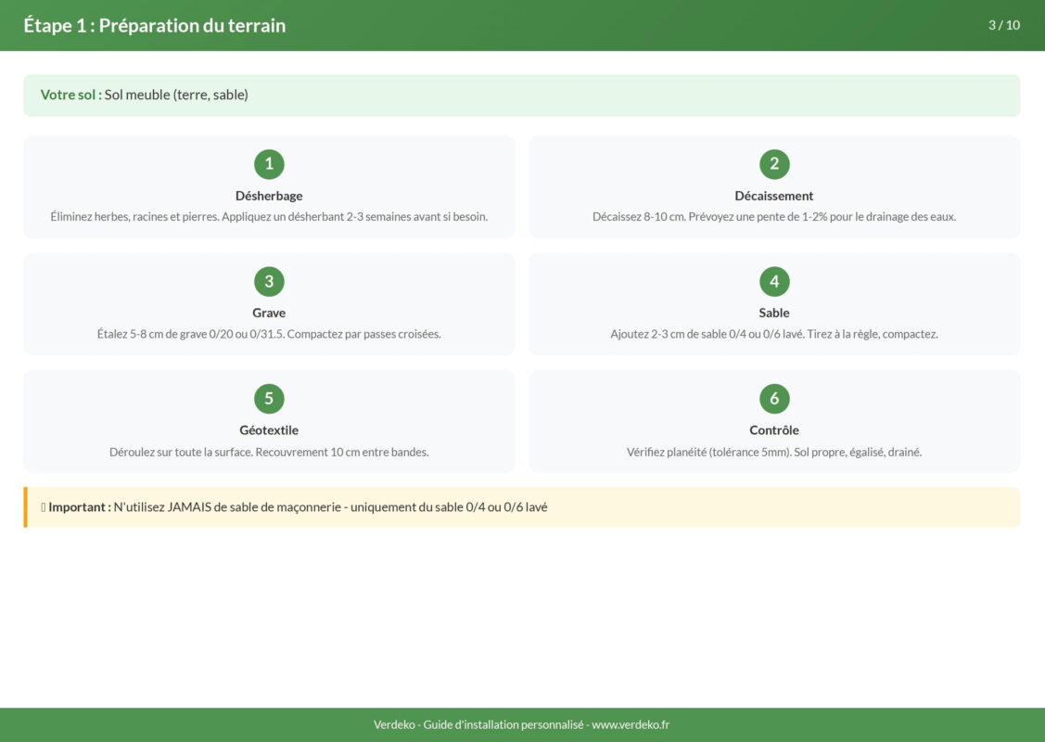Click the warning icon before Important

[x=43, y=507]
